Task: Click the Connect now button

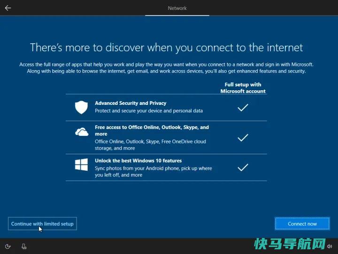Action: pos(302,224)
